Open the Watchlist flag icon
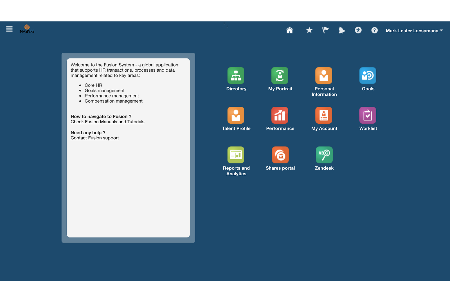The image size is (450, 281). 325,30
